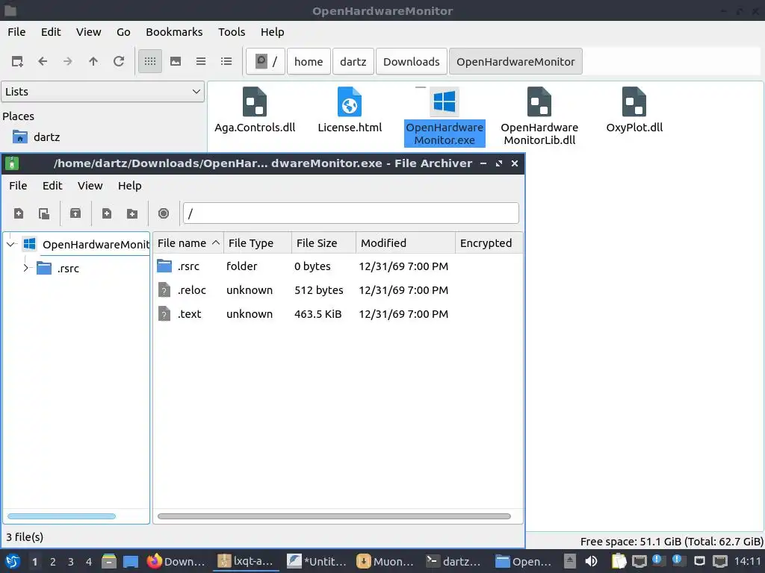Go to parent folder with up arrow icon

tap(93, 61)
